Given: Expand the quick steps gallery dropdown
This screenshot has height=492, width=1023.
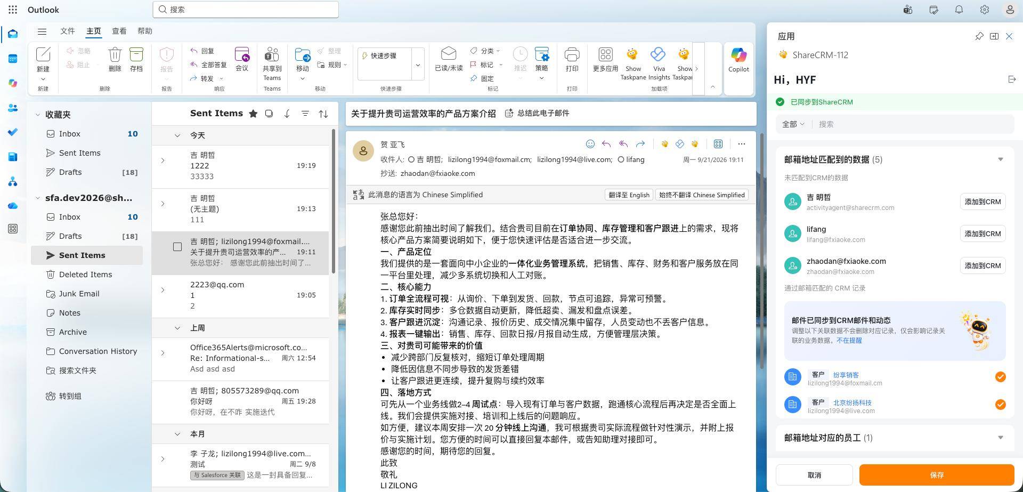Looking at the screenshot, I should click(418, 66).
